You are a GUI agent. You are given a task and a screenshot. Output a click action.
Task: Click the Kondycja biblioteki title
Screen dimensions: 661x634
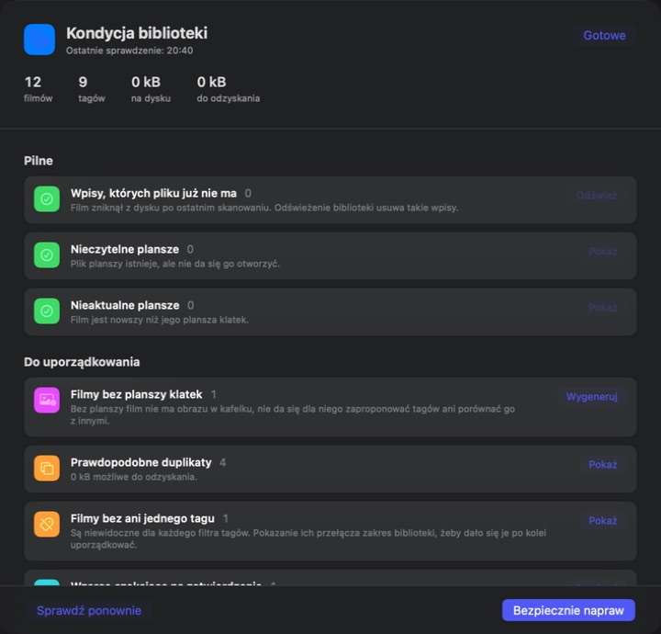point(137,33)
